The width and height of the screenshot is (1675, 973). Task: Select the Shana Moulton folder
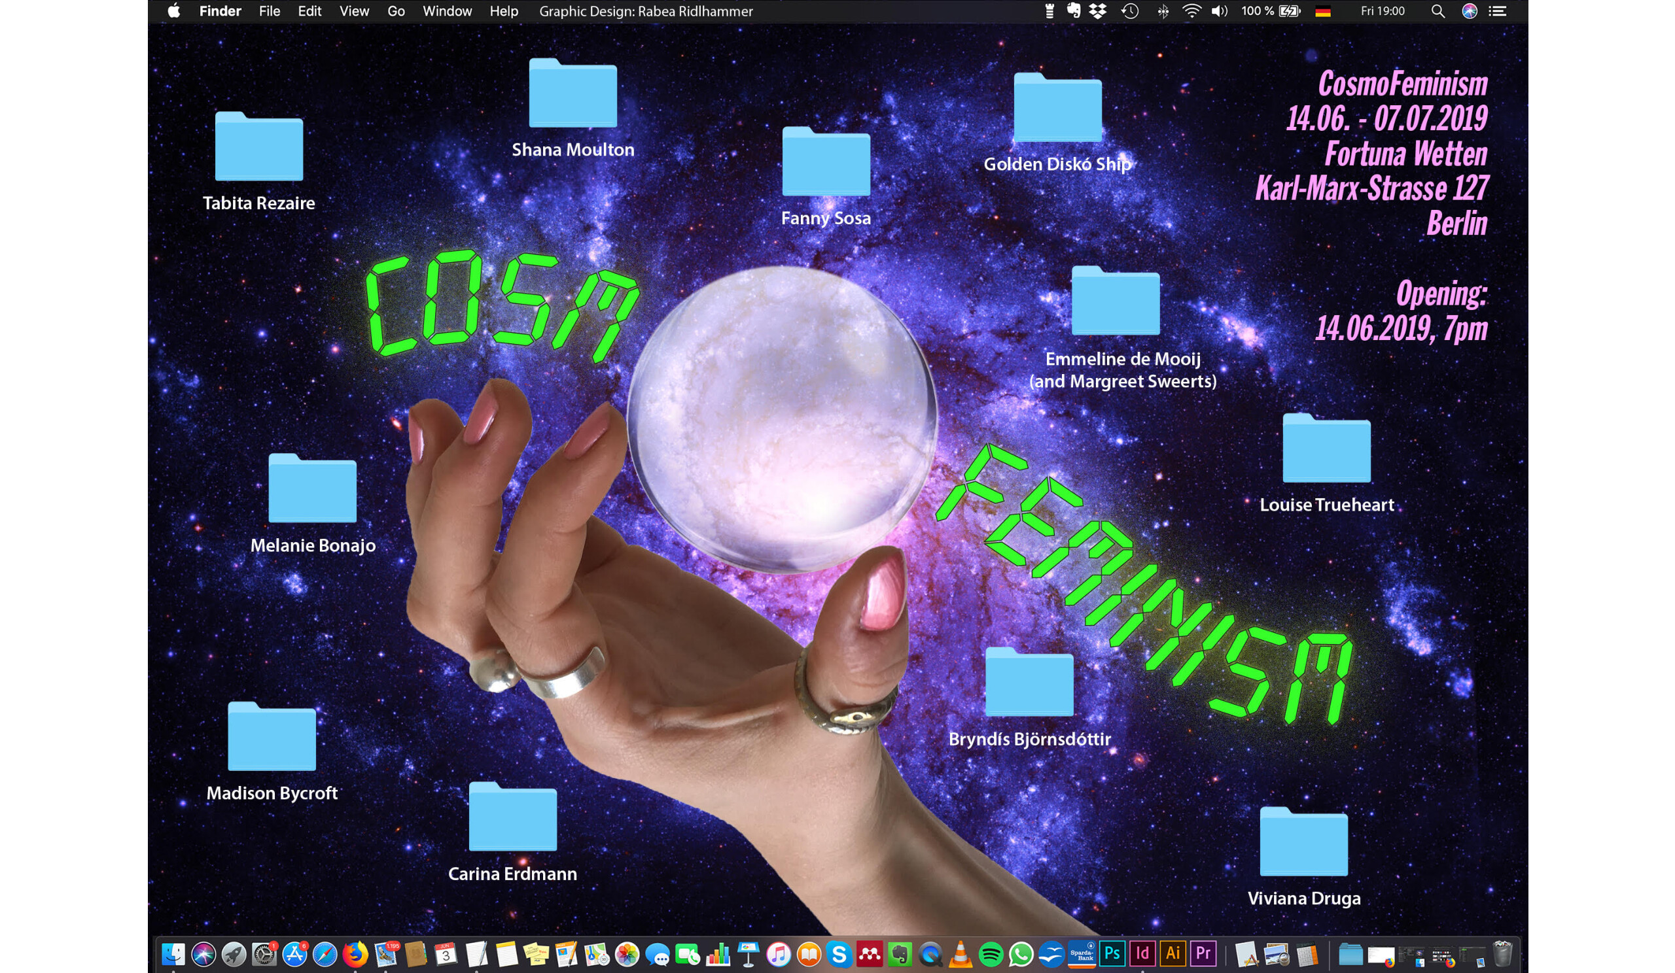point(573,94)
